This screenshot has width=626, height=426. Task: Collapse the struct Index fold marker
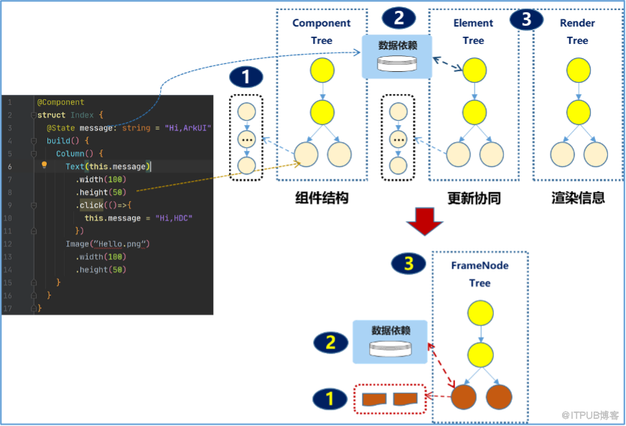tap(34, 115)
